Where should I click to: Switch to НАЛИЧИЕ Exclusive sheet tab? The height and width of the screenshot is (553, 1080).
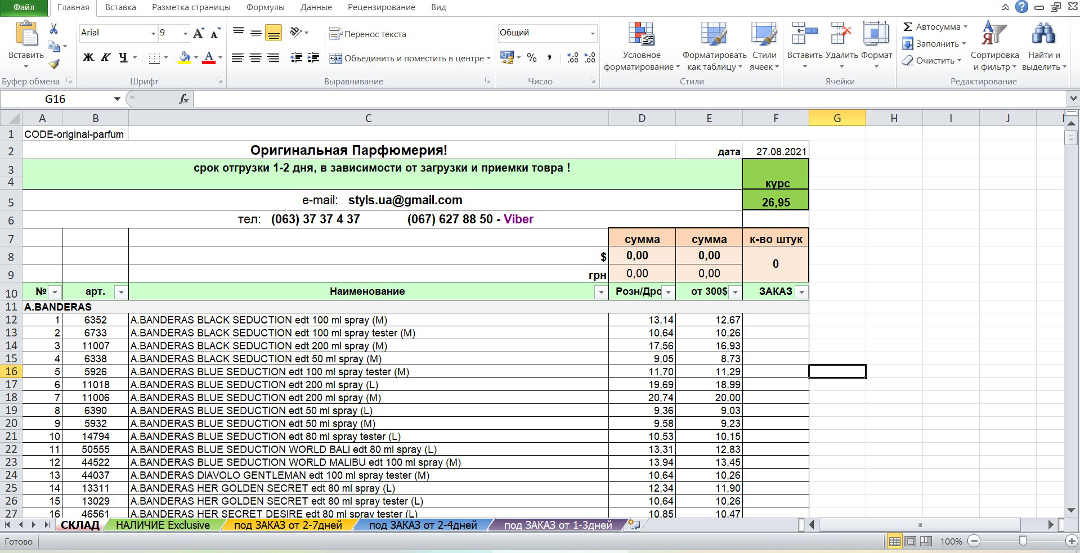(163, 525)
